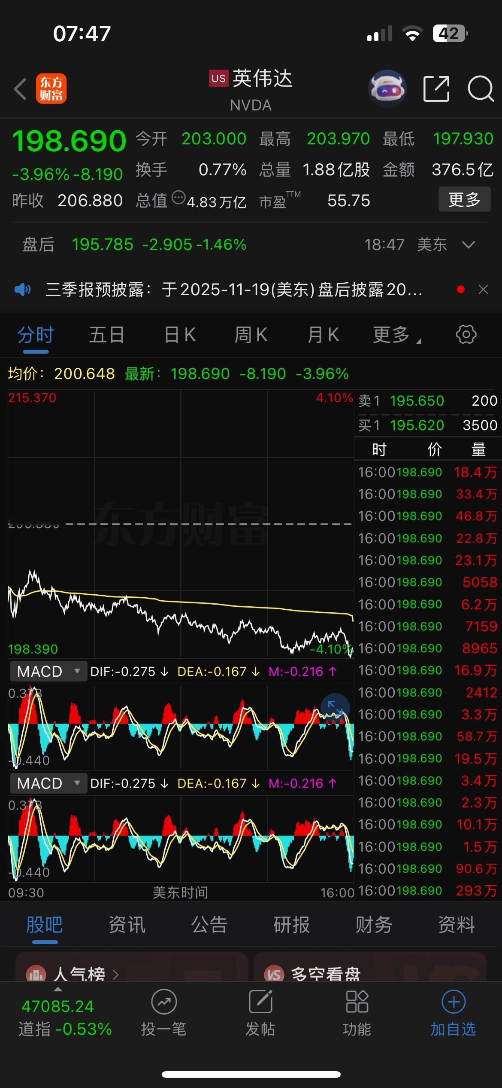502x1088 pixels.
Task: Tap the intraday price line chart
Action: click(x=181, y=524)
